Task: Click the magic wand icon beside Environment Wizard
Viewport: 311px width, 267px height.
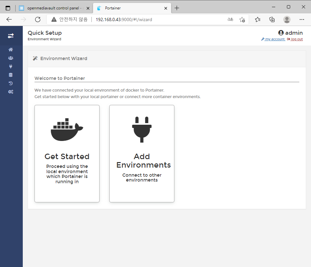Action: pos(35,58)
